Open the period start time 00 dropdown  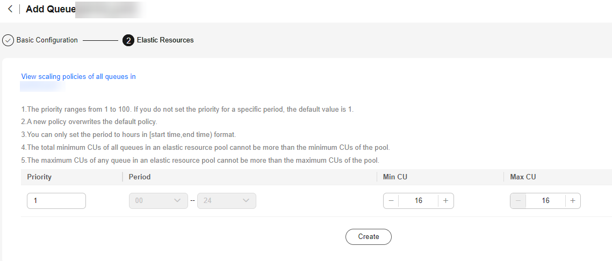[x=159, y=200]
